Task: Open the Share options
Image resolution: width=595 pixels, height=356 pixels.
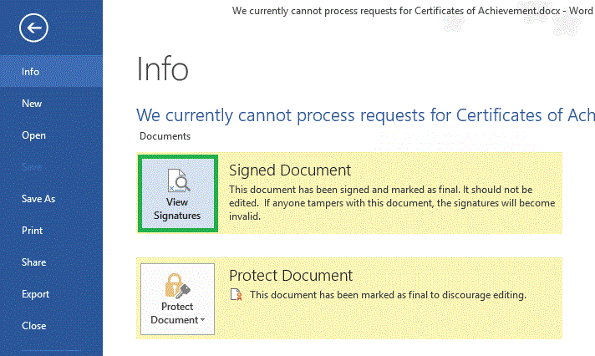Action: 33,262
